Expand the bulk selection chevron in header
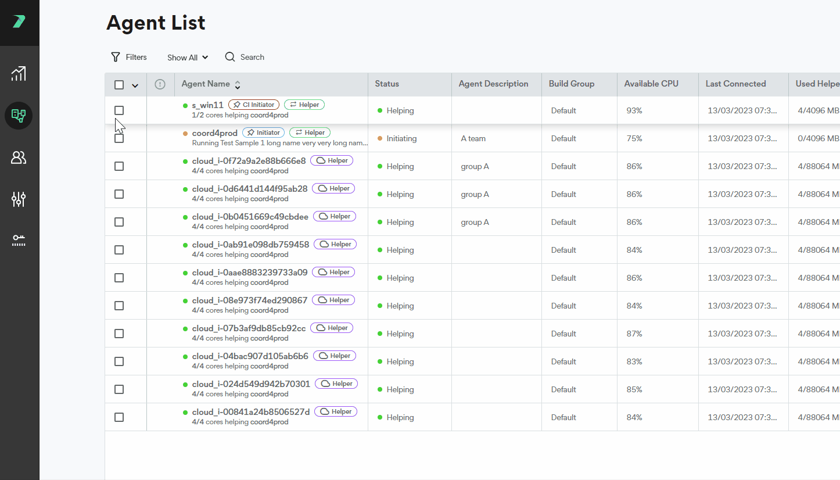The height and width of the screenshot is (480, 840). point(135,85)
